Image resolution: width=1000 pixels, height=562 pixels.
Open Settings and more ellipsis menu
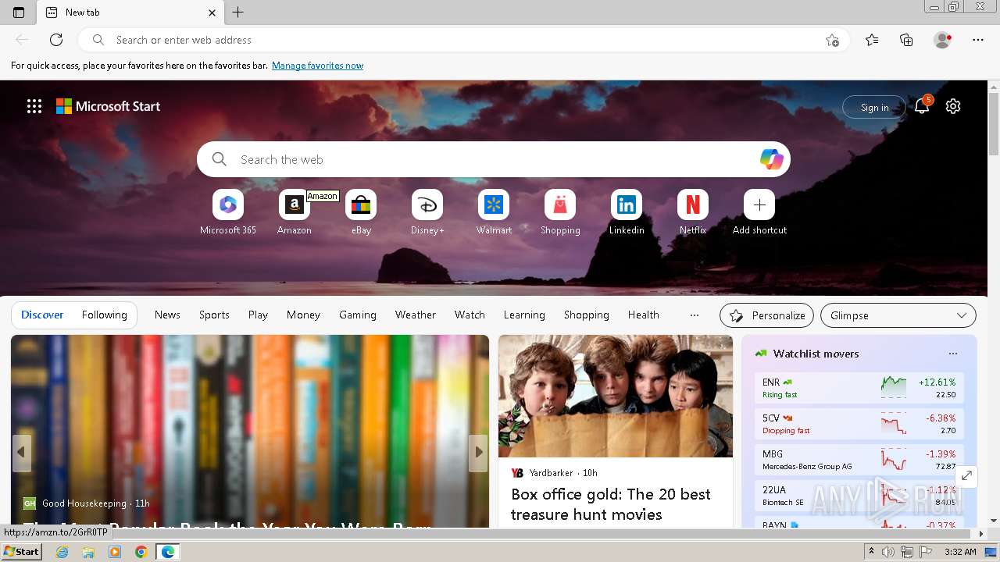tap(977, 40)
